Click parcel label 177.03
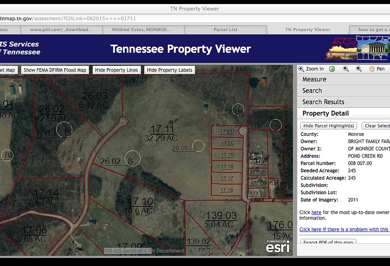The width and height of the screenshot is (390, 266). [258, 193]
